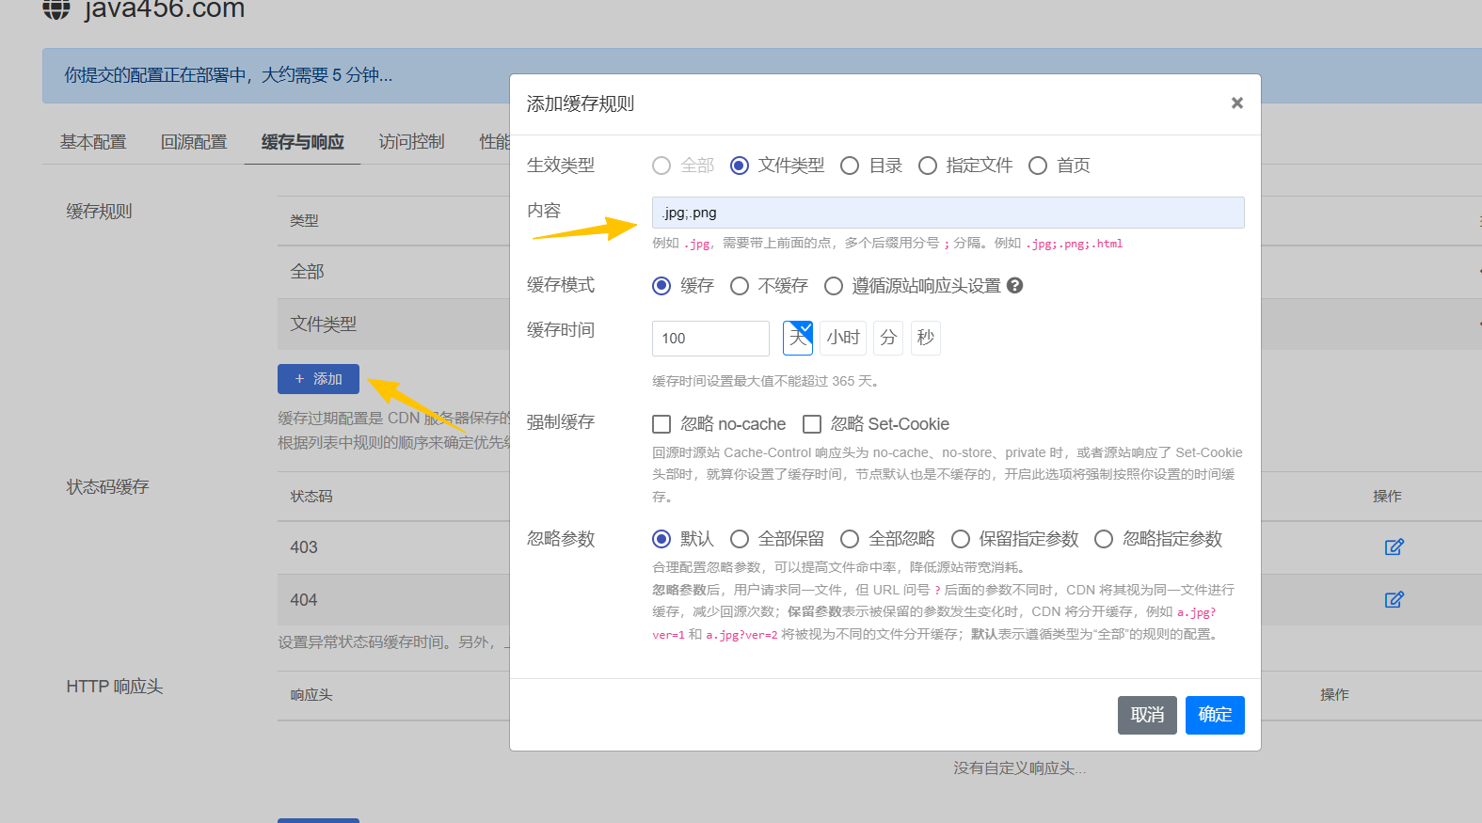1482x823 pixels.
Task: Set cache time unit to 秒
Action: tap(925, 338)
